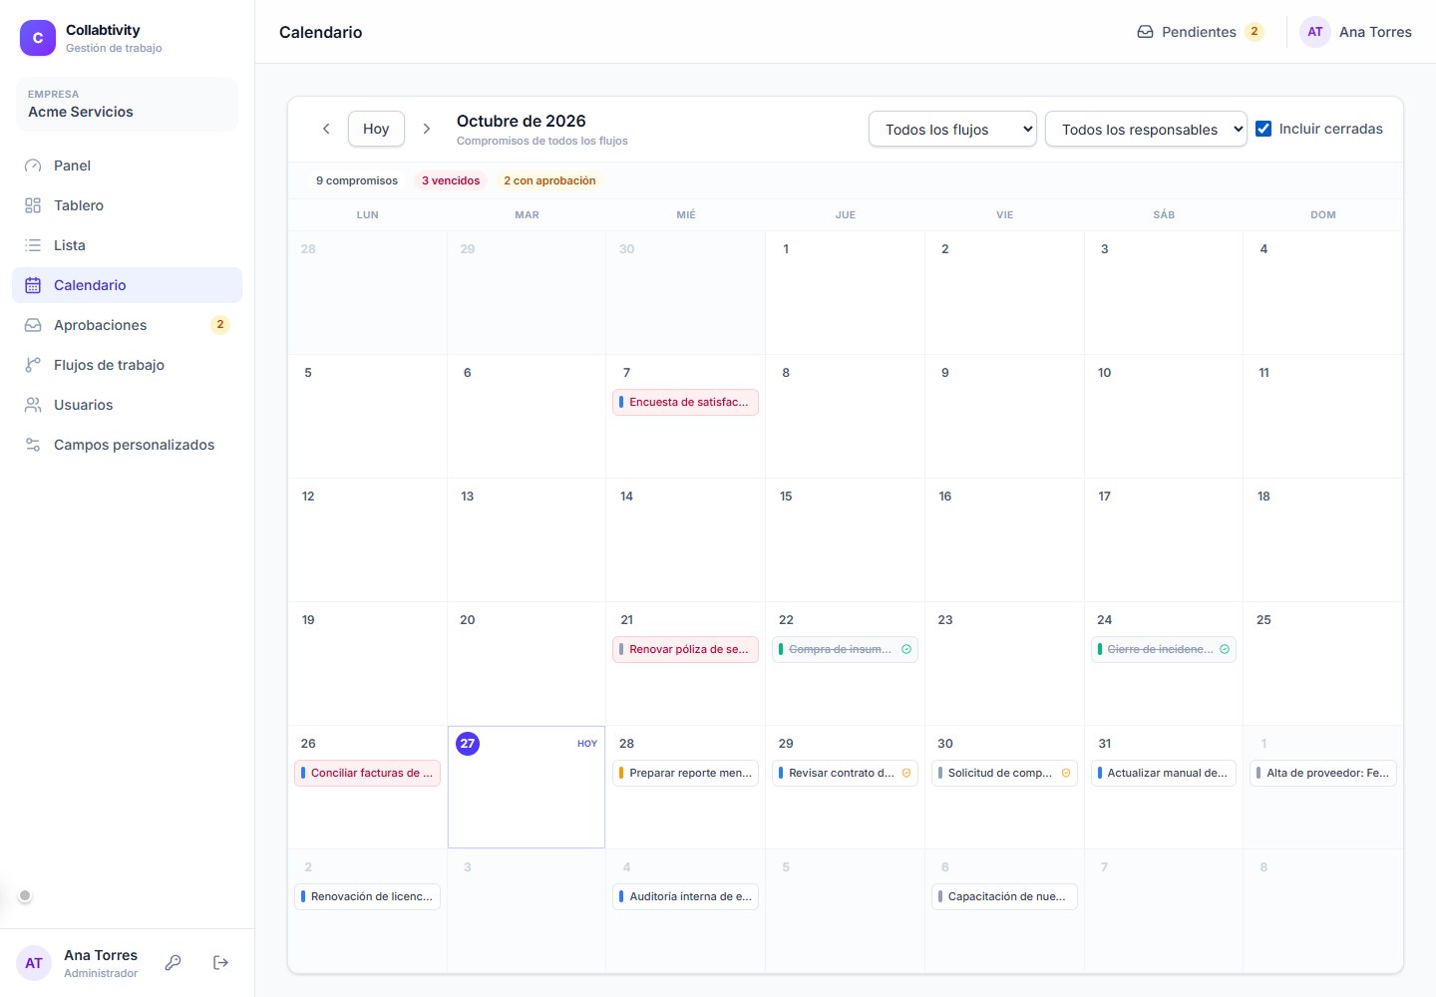Click the AT avatar in top header
The image size is (1436, 997).
click(x=1315, y=32)
